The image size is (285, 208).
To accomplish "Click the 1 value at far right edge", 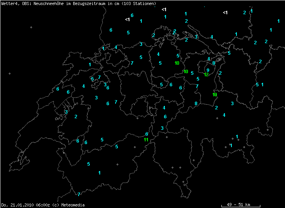I will click(x=278, y=21).
